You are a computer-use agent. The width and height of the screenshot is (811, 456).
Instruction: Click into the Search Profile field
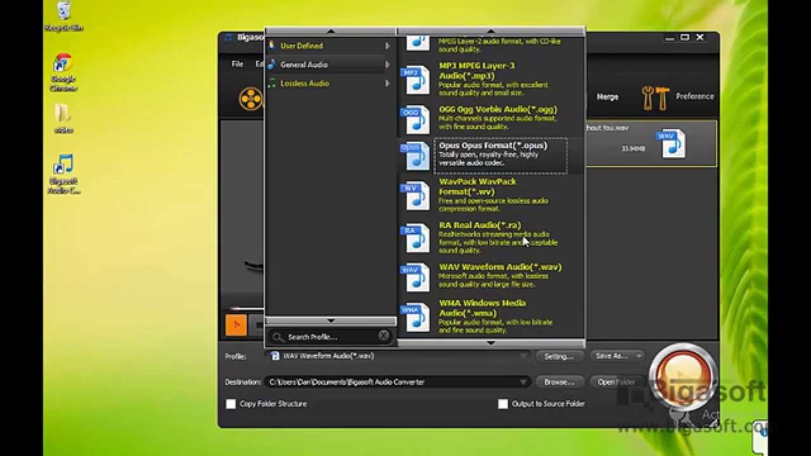[331, 337]
